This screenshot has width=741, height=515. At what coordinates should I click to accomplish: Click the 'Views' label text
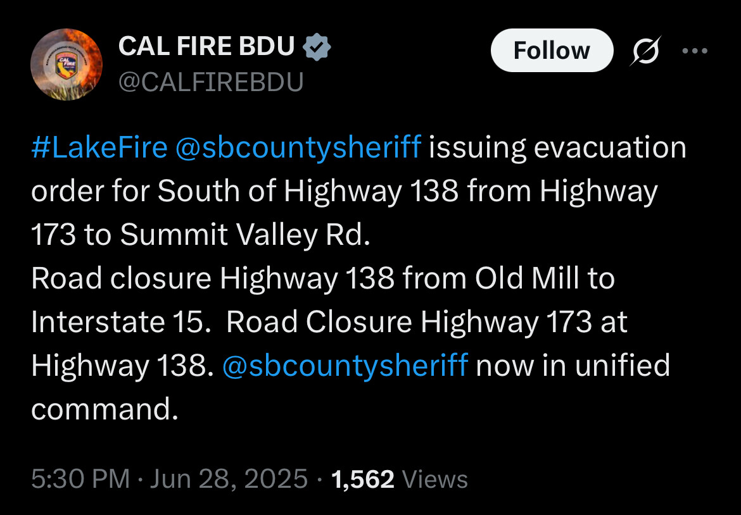(x=434, y=479)
